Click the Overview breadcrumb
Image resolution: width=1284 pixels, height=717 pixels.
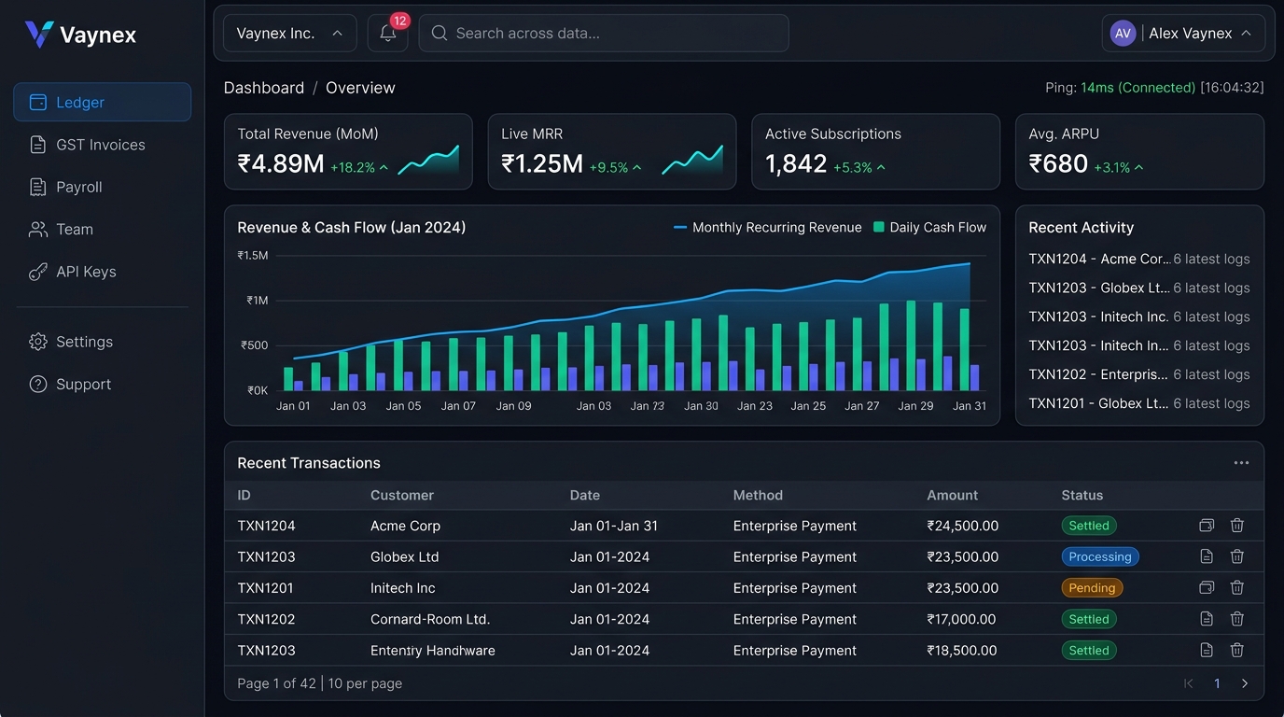pyautogui.click(x=360, y=88)
